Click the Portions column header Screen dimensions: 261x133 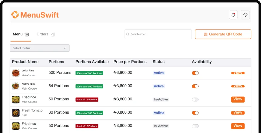coord(56,62)
